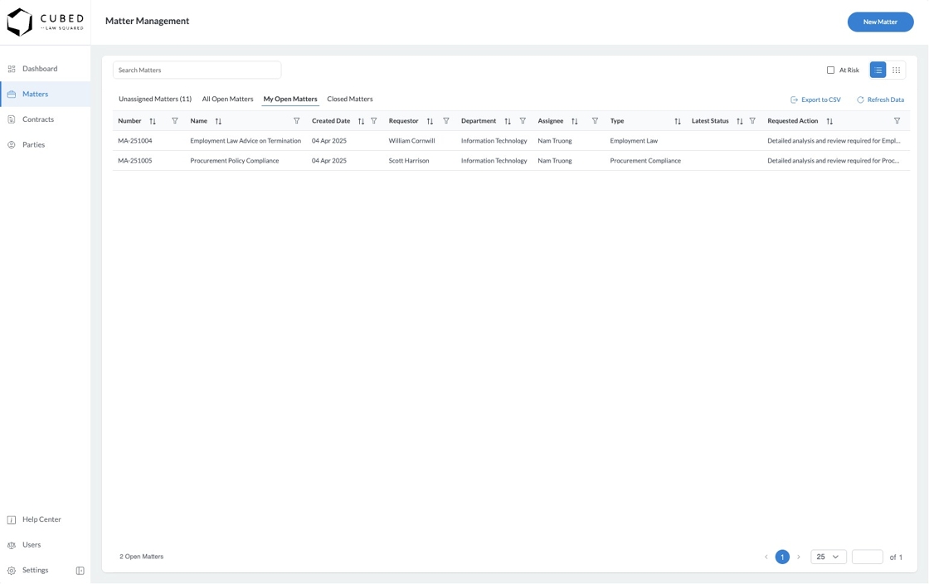Open matter MA-251004
This screenshot has width=929, height=584.
click(135, 141)
